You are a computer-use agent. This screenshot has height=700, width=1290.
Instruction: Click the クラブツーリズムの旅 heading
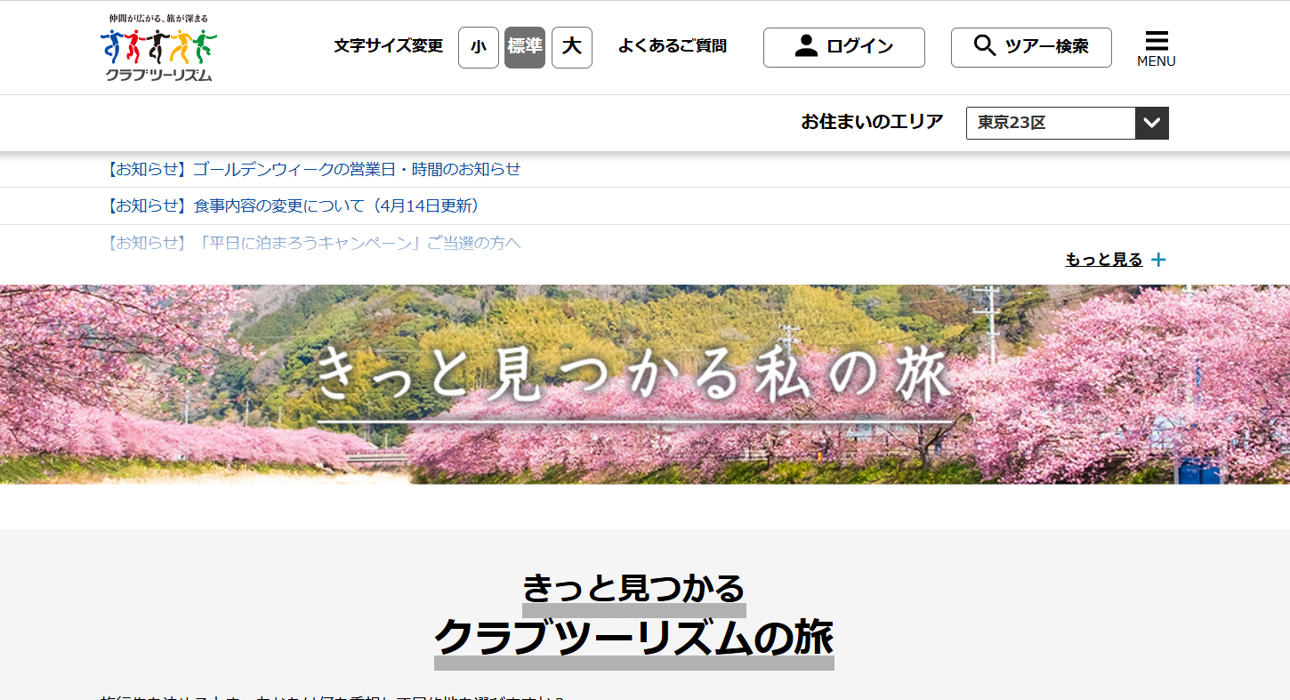coord(633,638)
